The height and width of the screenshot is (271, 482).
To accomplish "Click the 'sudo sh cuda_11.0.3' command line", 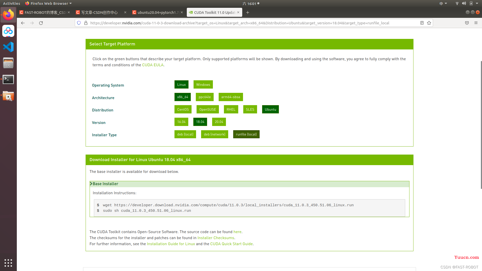I will click(x=147, y=211).
